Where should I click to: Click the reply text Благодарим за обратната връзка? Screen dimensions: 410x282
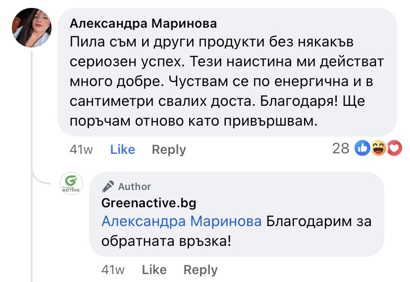click(236, 232)
